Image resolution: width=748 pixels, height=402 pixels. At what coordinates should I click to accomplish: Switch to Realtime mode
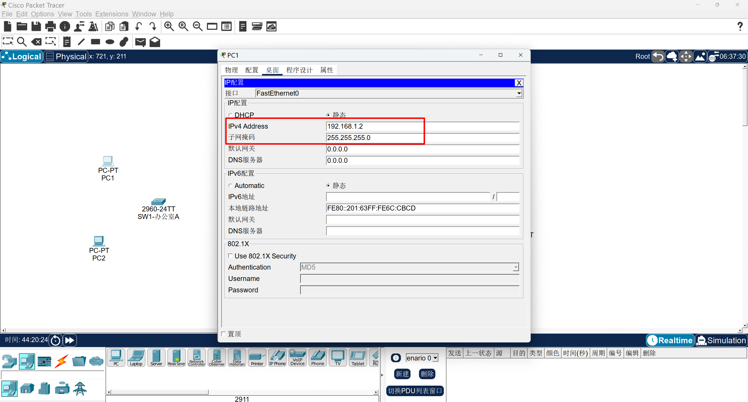click(670, 340)
